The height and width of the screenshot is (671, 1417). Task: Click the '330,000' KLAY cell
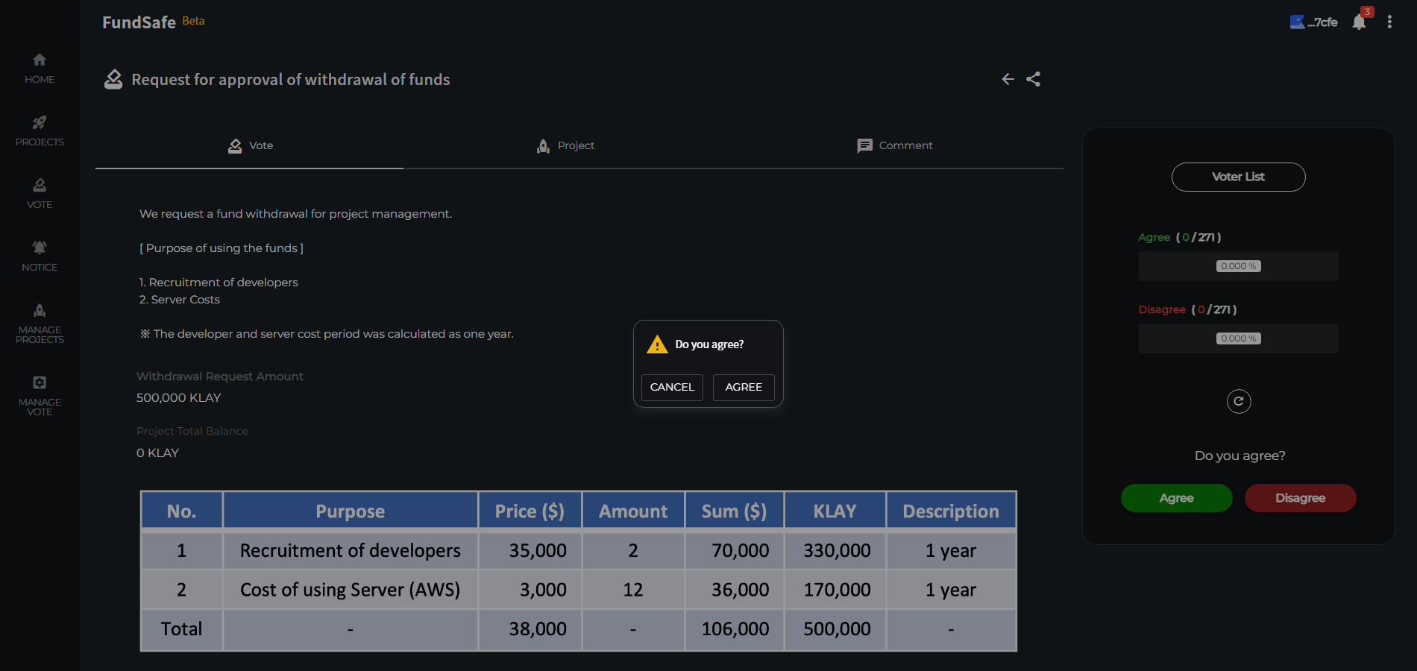tap(835, 550)
